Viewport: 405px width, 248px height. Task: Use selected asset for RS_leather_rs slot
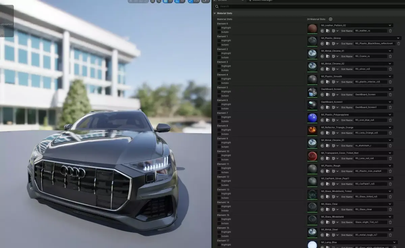pos(322,31)
